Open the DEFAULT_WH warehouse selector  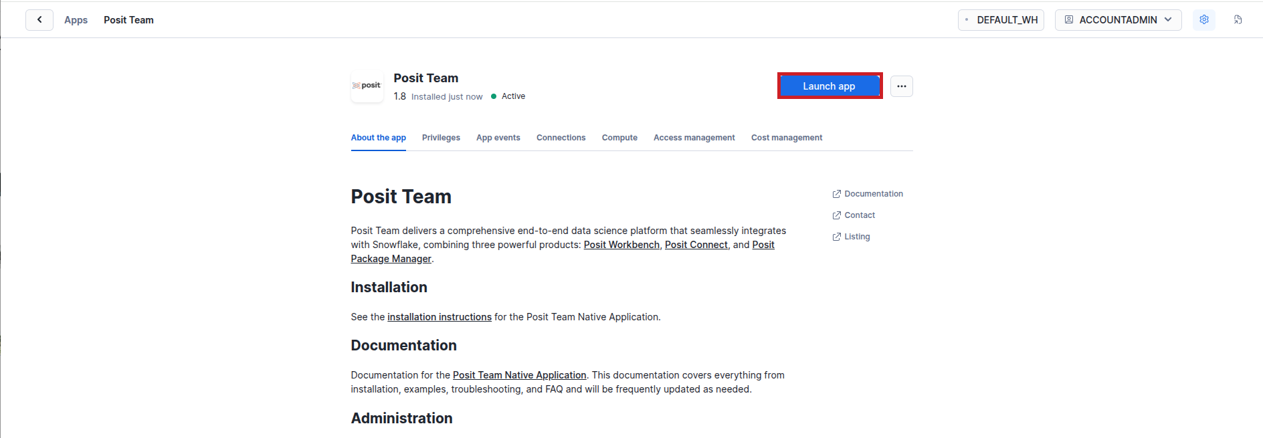[1001, 20]
